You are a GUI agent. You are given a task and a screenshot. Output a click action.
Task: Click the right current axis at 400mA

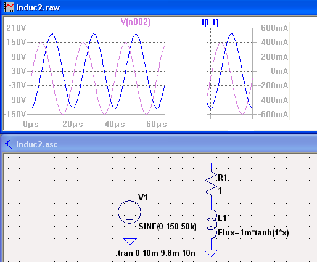click(274, 43)
